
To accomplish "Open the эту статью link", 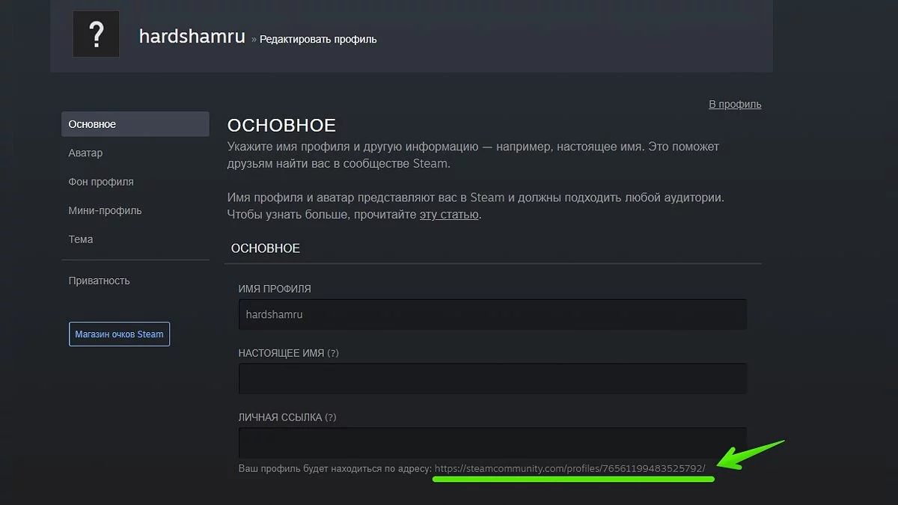I will click(448, 215).
